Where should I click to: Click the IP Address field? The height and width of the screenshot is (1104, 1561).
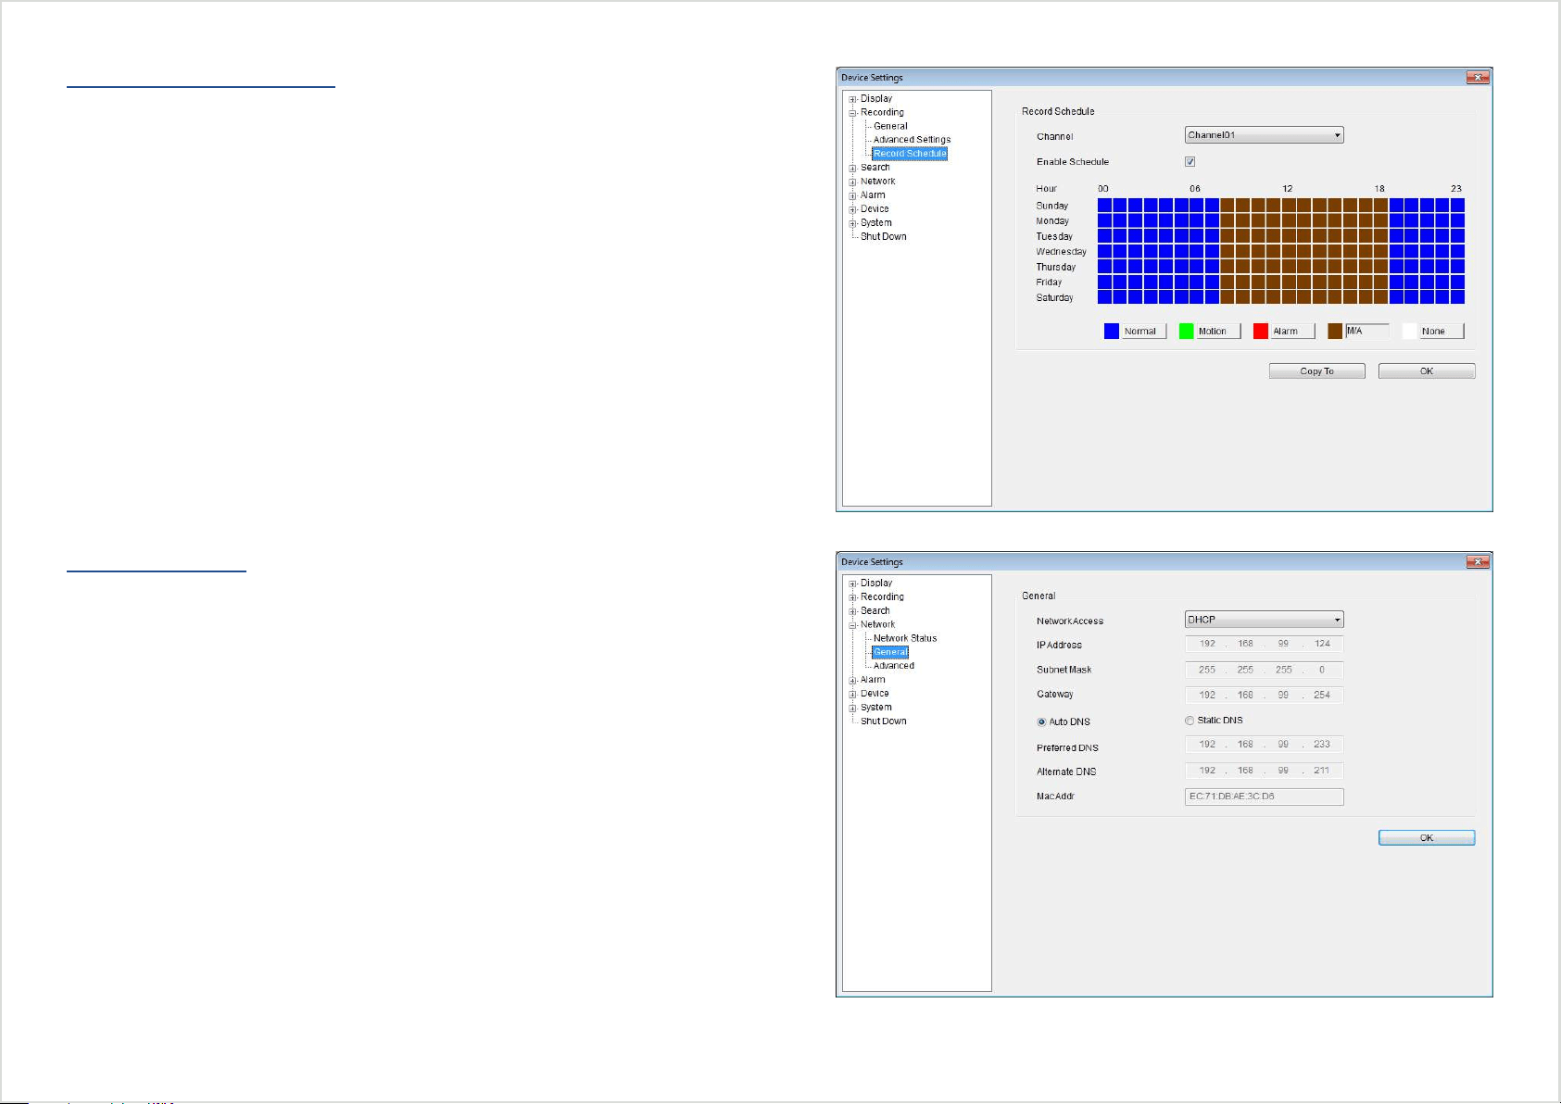(1264, 644)
